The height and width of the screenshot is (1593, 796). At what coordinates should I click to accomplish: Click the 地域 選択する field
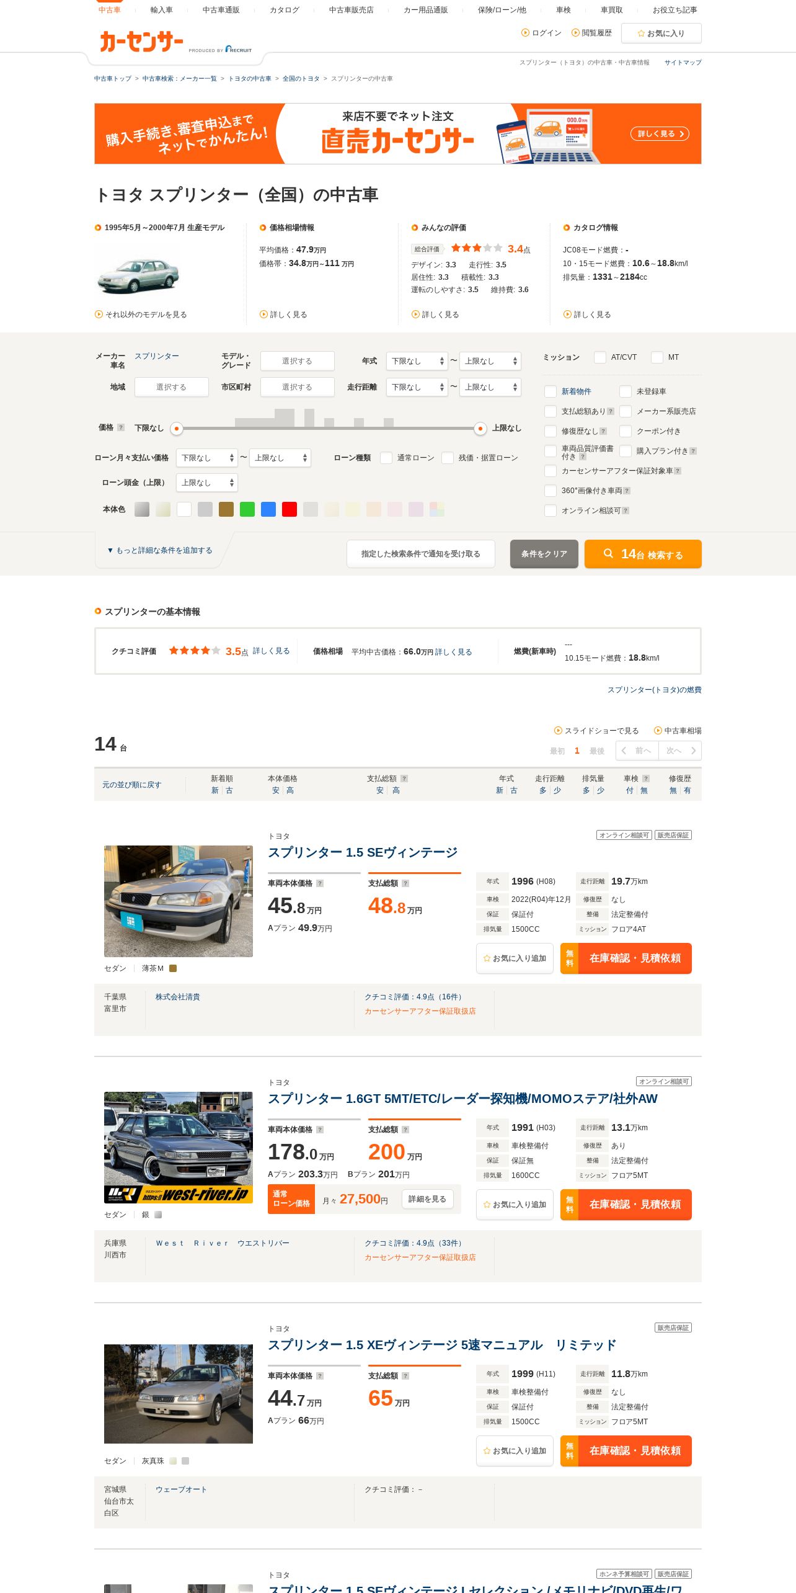[x=172, y=387]
